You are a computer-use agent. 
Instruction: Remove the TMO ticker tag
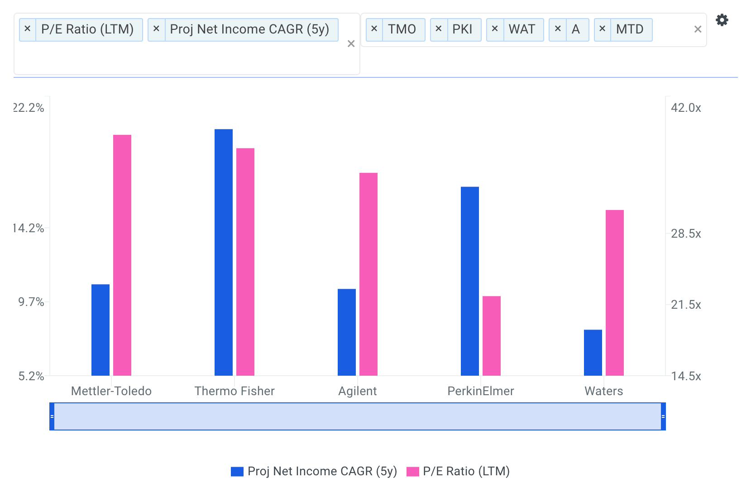(374, 29)
